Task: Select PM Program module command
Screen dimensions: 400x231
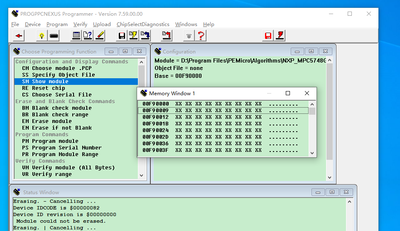Action: (76, 141)
